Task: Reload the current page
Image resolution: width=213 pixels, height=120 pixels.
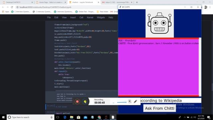Action: [x=12, y=7]
